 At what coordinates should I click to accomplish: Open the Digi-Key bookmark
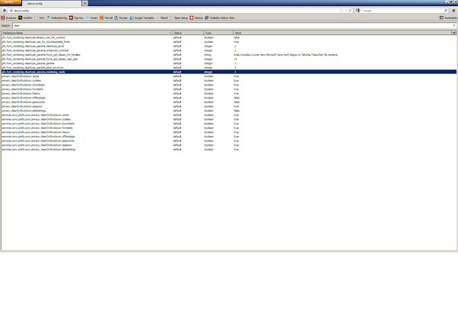click(76, 18)
